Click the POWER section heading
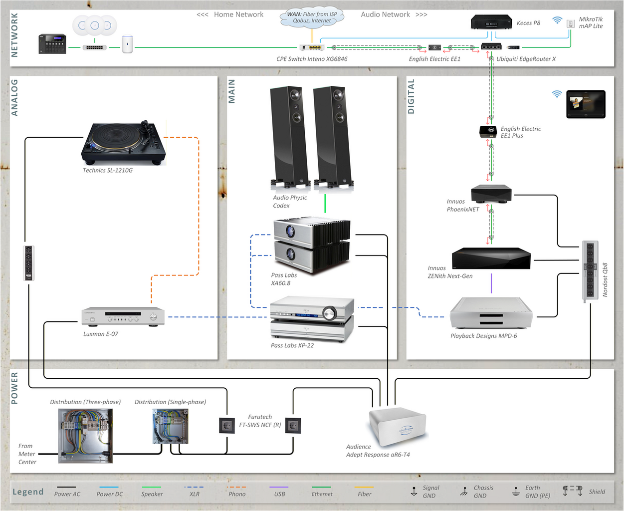The width and height of the screenshot is (624, 511). pos(14,388)
